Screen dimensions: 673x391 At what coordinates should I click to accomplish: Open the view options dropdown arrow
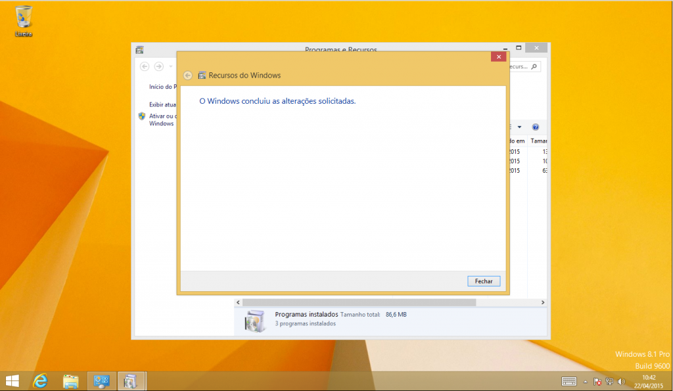pyautogui.click(x=519, y=127)
